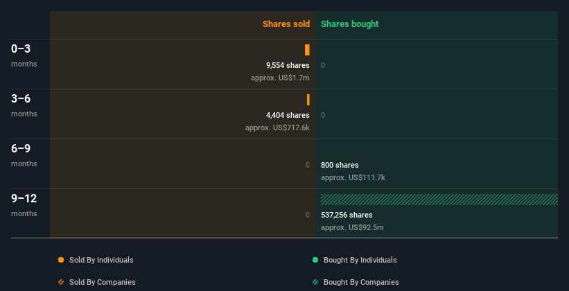This screenshot has height=291, width=569.
Task: Click the 6–9 months row label
Action: (24, 156)
